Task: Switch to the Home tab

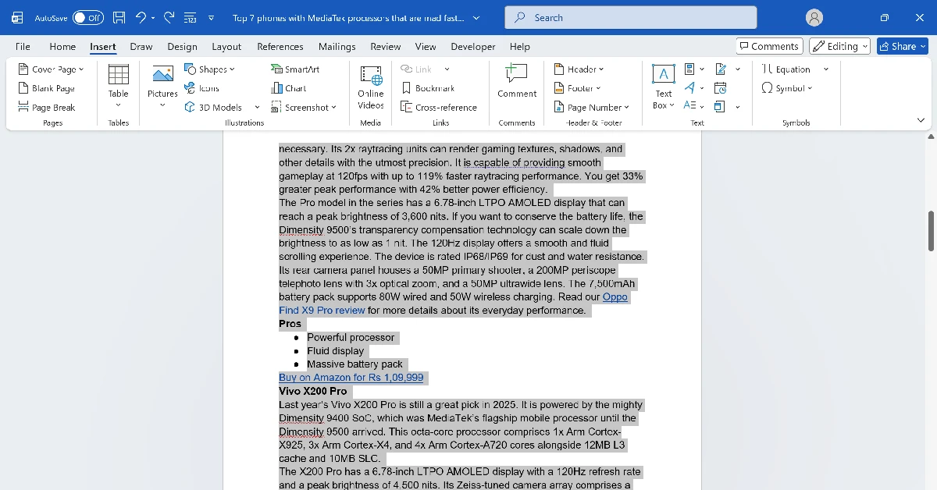Action: click(x=62, y=46)
